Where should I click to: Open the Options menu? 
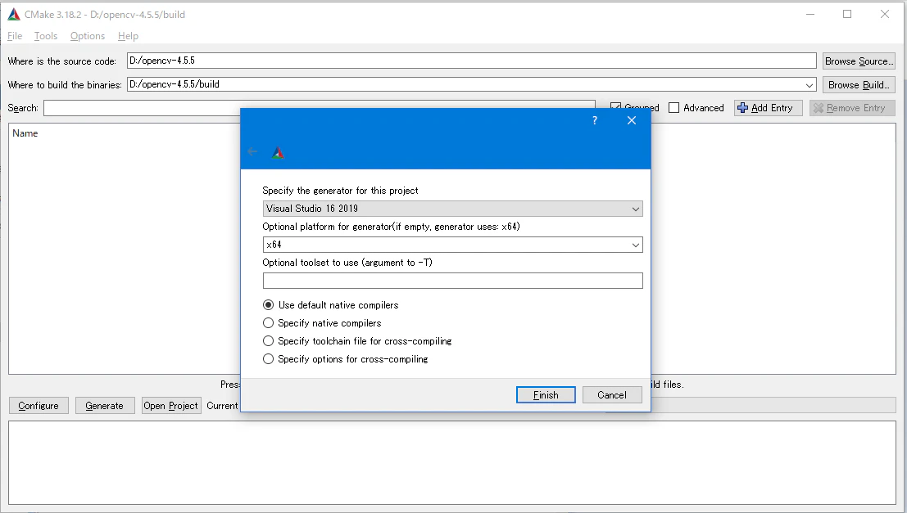pos(88,36)
